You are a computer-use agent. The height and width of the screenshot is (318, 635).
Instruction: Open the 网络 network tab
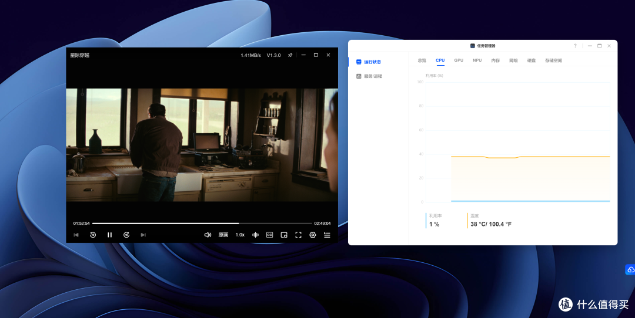pyautogui.click(x=513, y=60)
